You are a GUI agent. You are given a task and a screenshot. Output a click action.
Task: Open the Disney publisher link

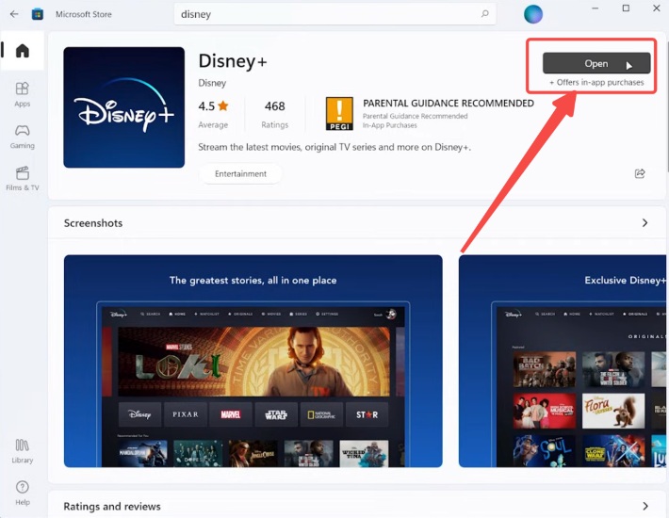pyautogui.click(x=212, y=83)
